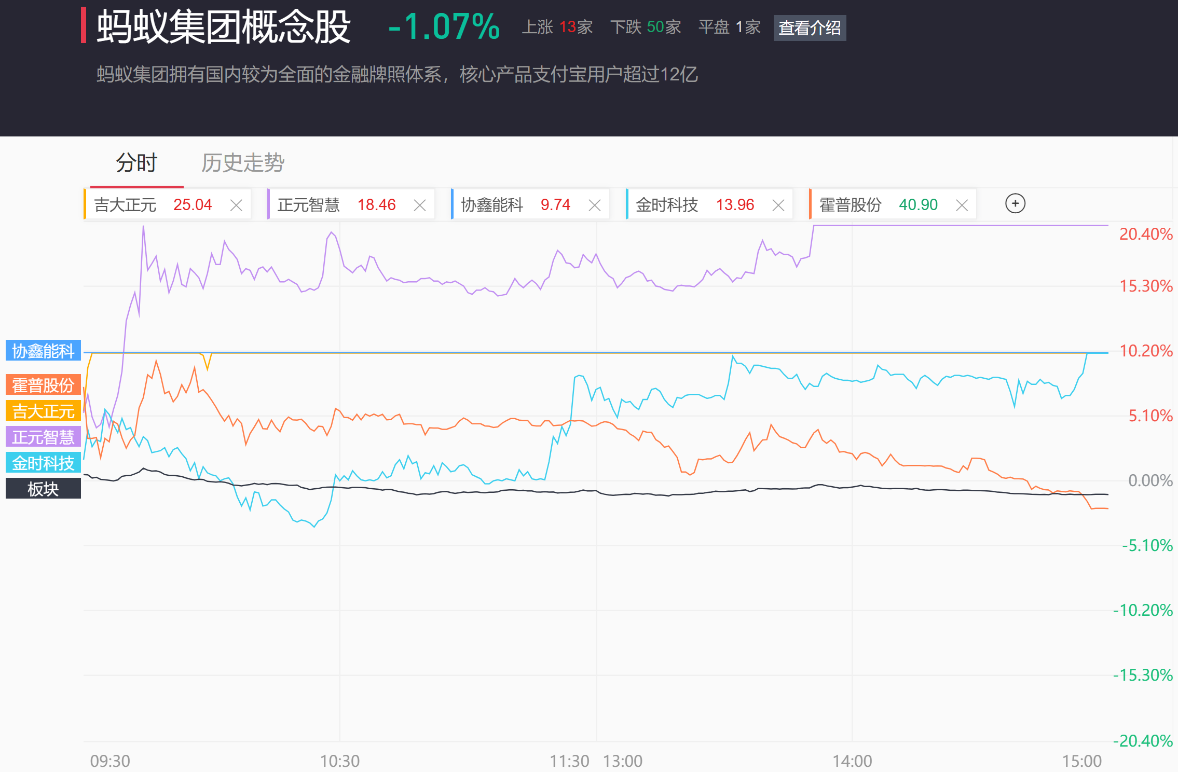1178x772 pixels.
Task: Click 上涨 13家 rising count
Action: pos(557,27)
